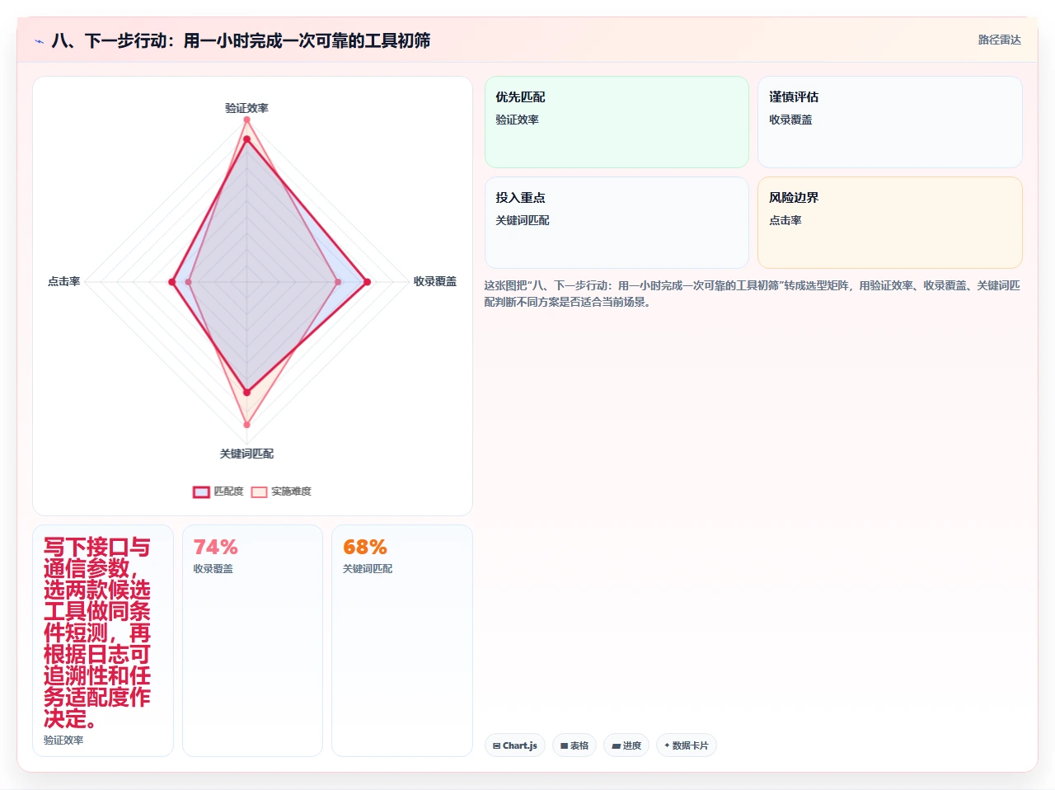
Task: Click the 关键词匹配 radar axis label
Action: pyautogui.click(x=246, y=454)
